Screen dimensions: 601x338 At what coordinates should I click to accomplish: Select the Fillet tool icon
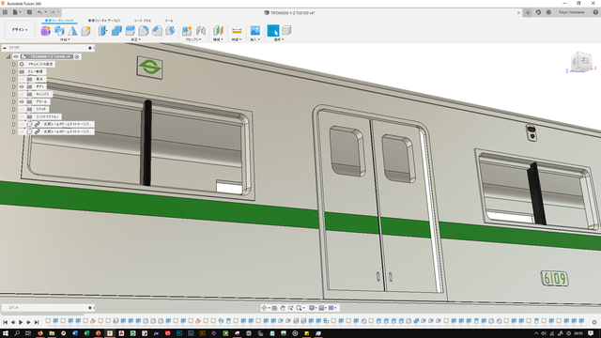pyautogui.click(x=116, y=31)
